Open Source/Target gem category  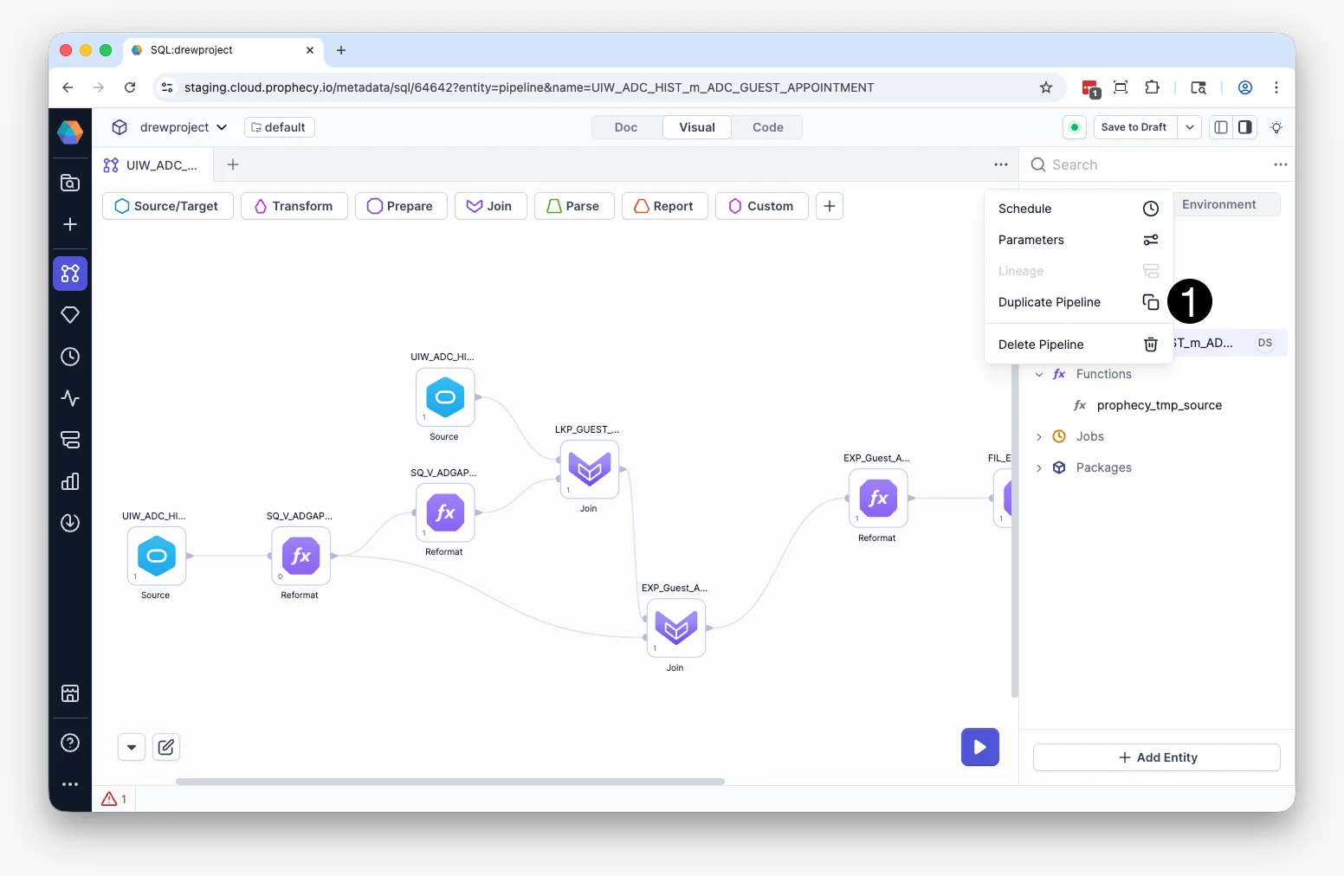[x=168, y=206]
